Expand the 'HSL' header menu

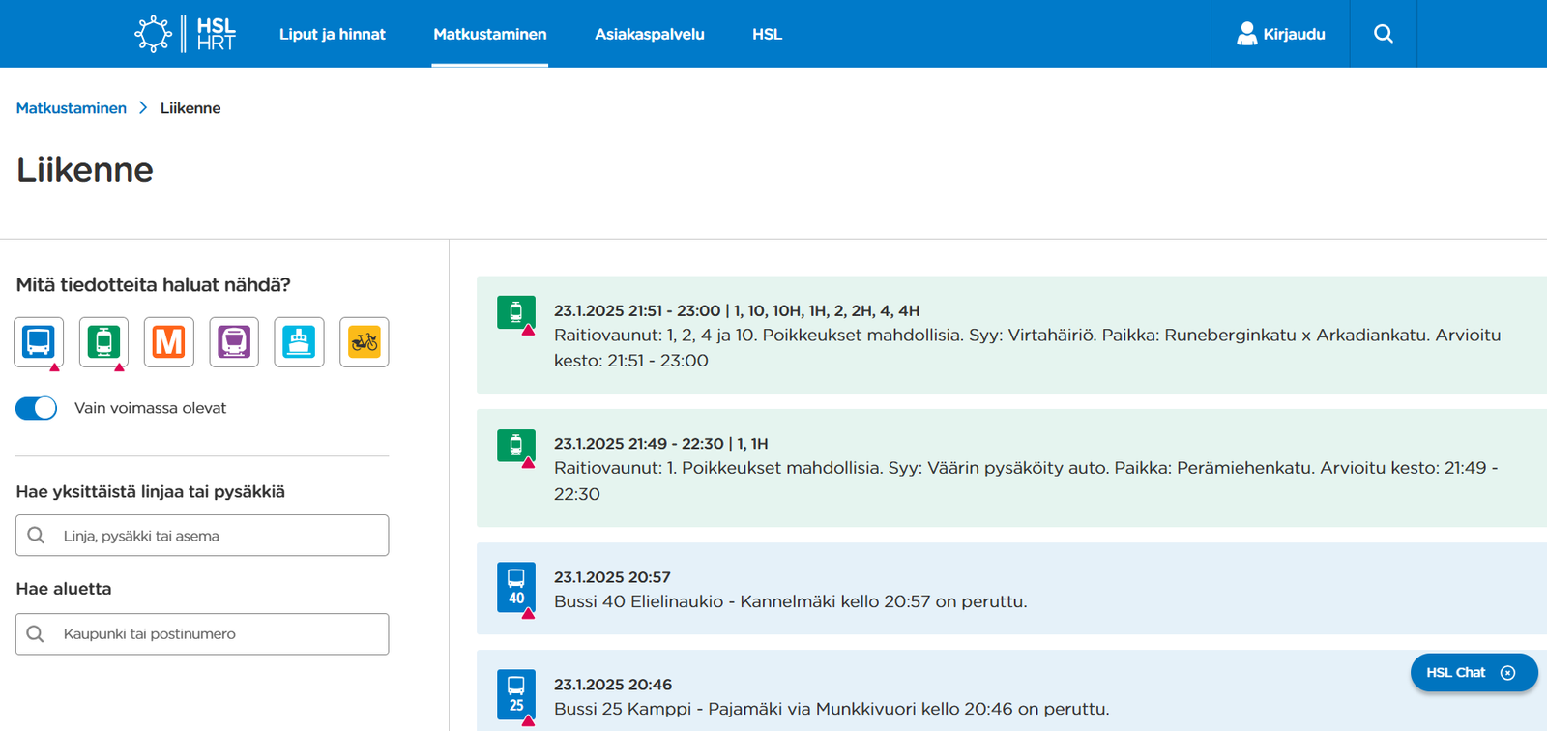pos(767,34)
